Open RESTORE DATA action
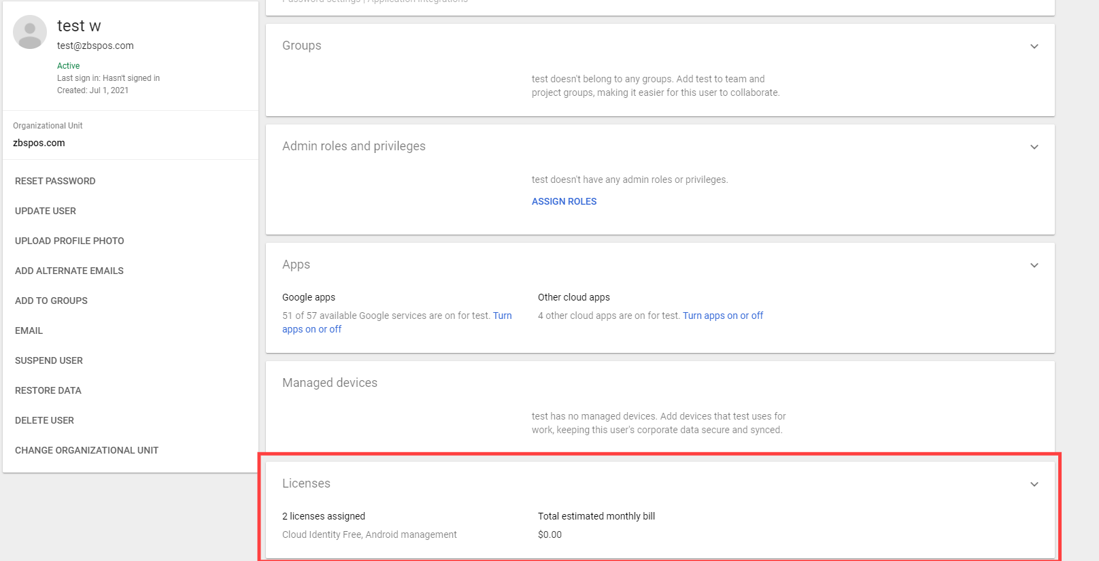The image size is (1099, 561). (48, 390)
